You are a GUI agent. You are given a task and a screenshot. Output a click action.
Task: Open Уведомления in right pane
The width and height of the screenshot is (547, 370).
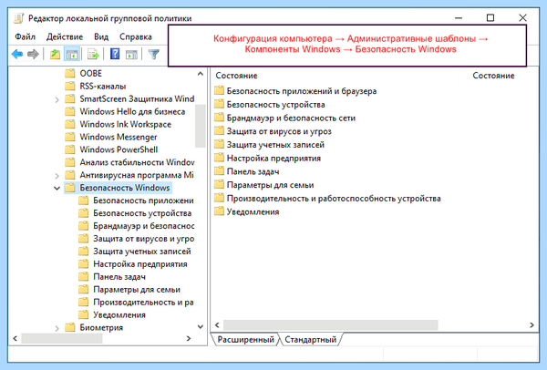[x=253, y=211]
